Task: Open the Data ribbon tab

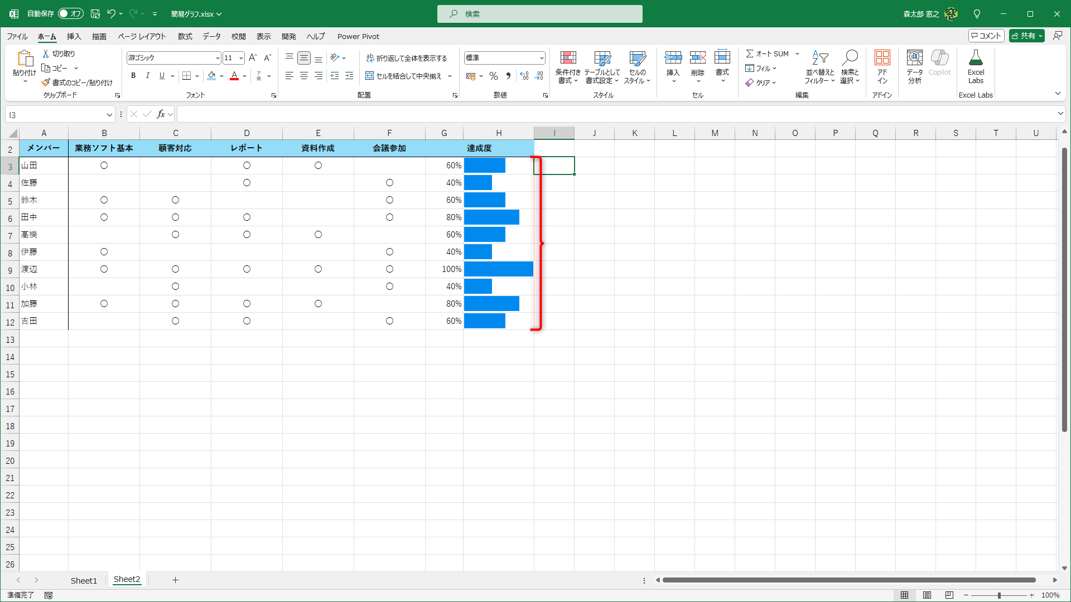Action: 211,36
